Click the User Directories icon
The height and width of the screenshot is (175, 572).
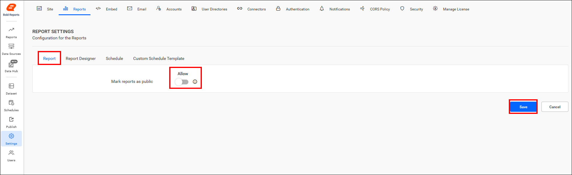point(194,8)
